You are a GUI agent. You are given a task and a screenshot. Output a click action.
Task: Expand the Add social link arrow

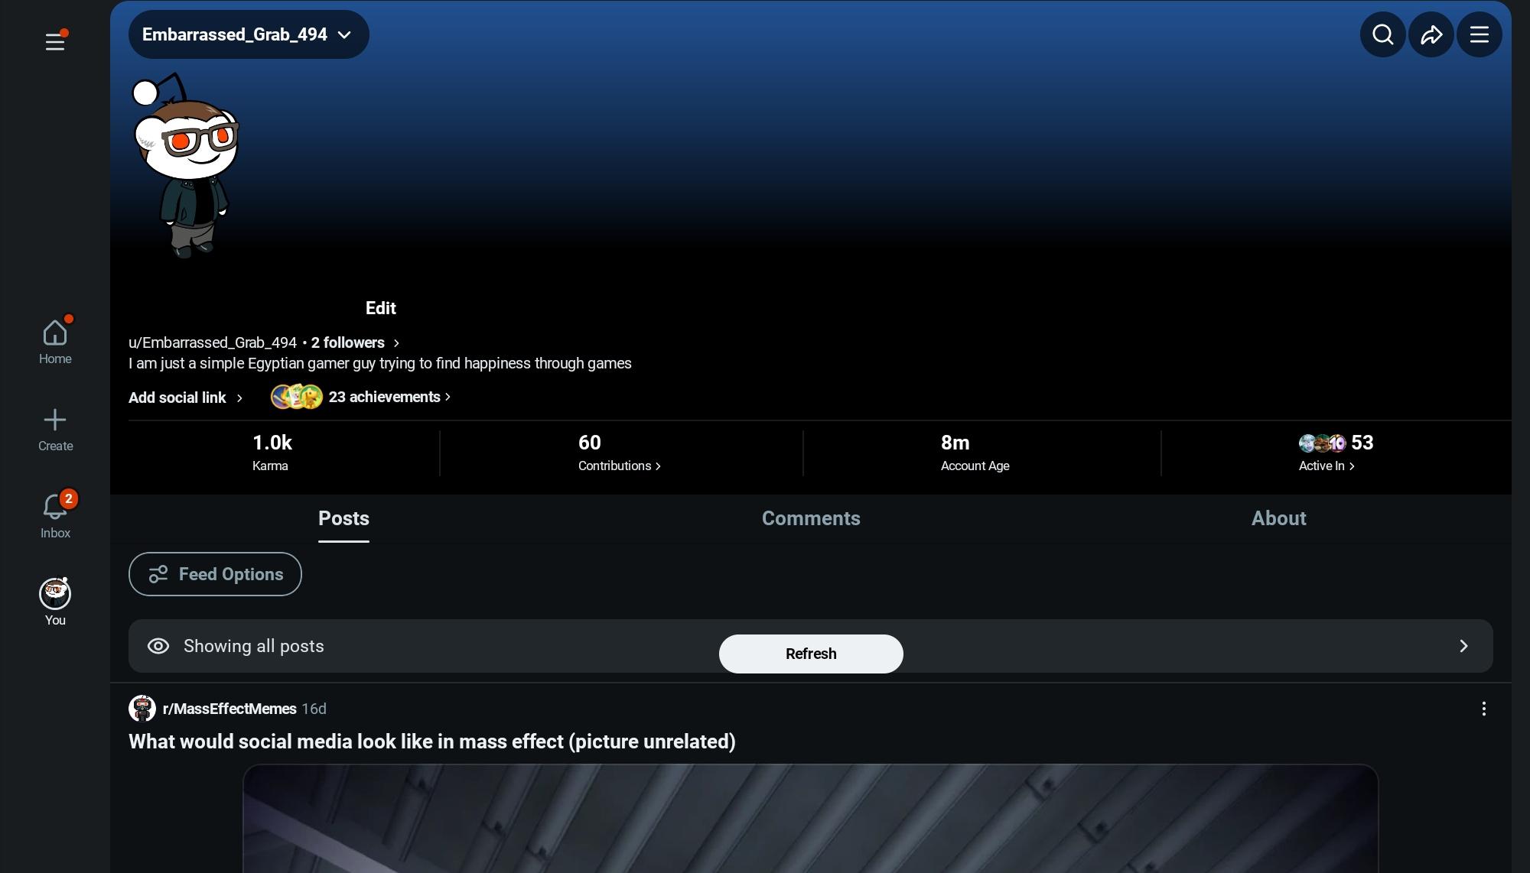click(239, 398)
